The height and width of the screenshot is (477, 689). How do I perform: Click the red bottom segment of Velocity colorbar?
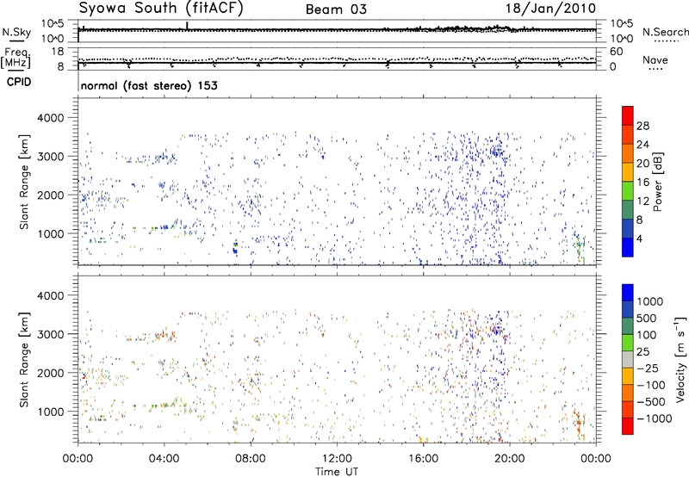(x=628, y=426)
